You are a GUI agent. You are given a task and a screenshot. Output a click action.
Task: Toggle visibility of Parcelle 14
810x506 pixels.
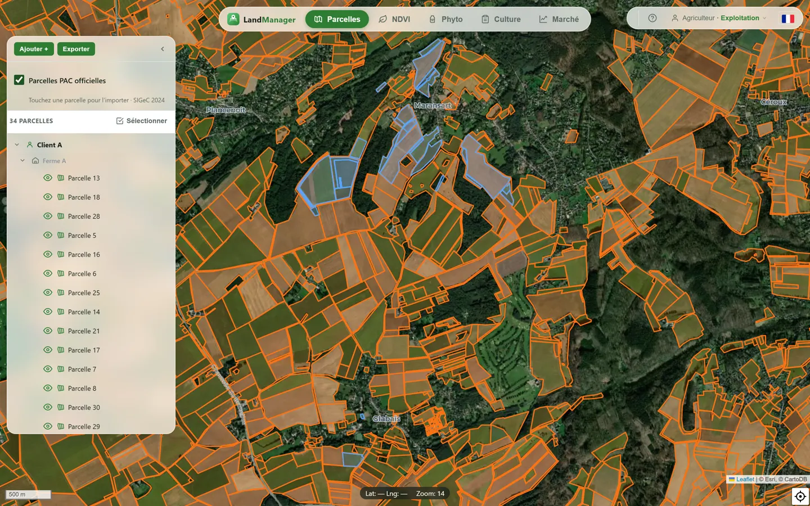coord(48,311)
